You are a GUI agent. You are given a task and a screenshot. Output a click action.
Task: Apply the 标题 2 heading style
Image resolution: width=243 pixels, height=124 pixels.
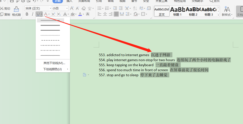pos(193,11)
